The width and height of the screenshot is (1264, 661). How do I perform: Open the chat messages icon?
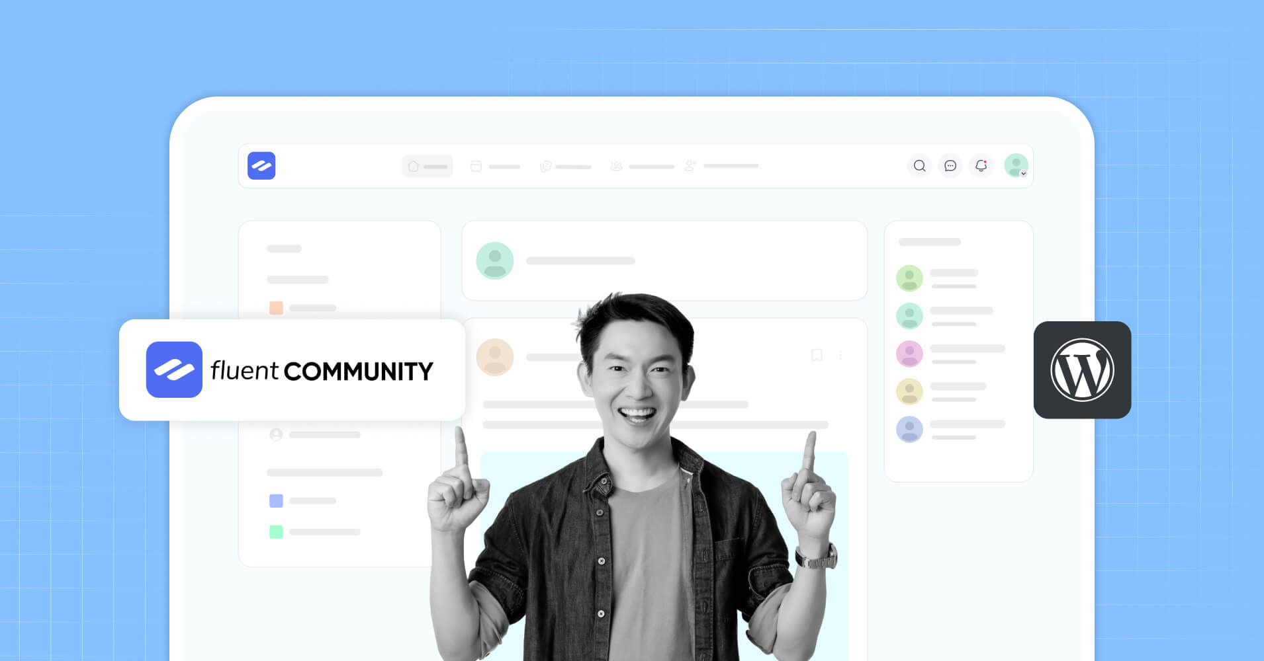[950, 166]
